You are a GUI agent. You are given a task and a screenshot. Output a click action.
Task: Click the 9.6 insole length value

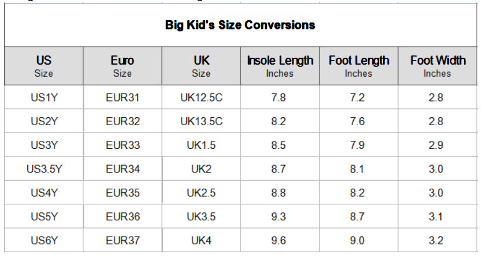click(x=279, y=241)
